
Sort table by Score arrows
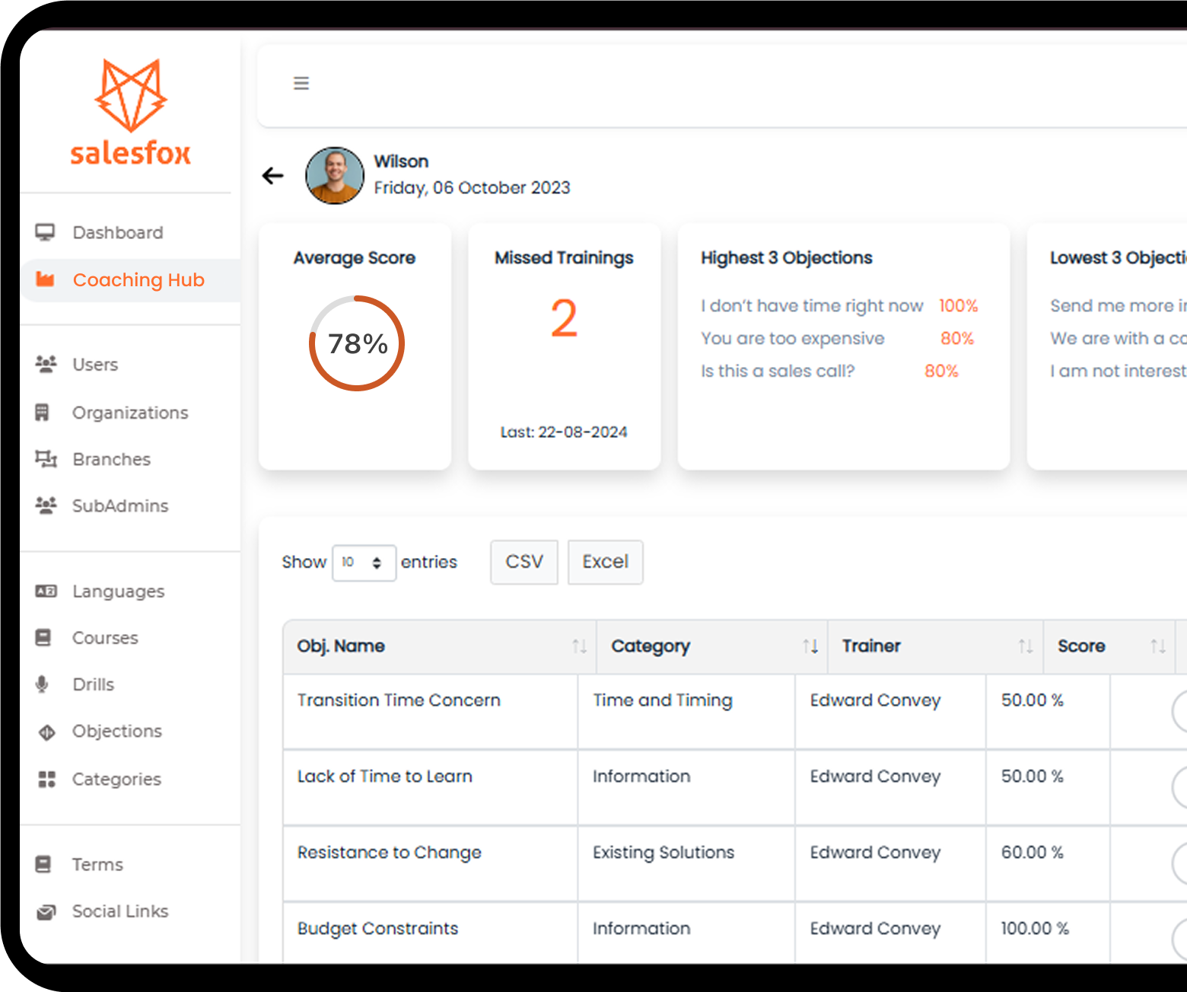click(1158, 646)
